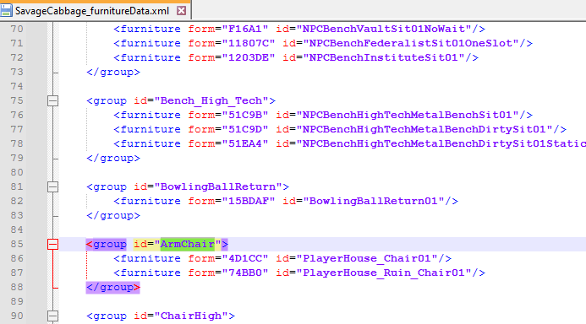This screenshot has width=586, height=324.
Task: Click the closing group tag on line 73
Action: 113,72
